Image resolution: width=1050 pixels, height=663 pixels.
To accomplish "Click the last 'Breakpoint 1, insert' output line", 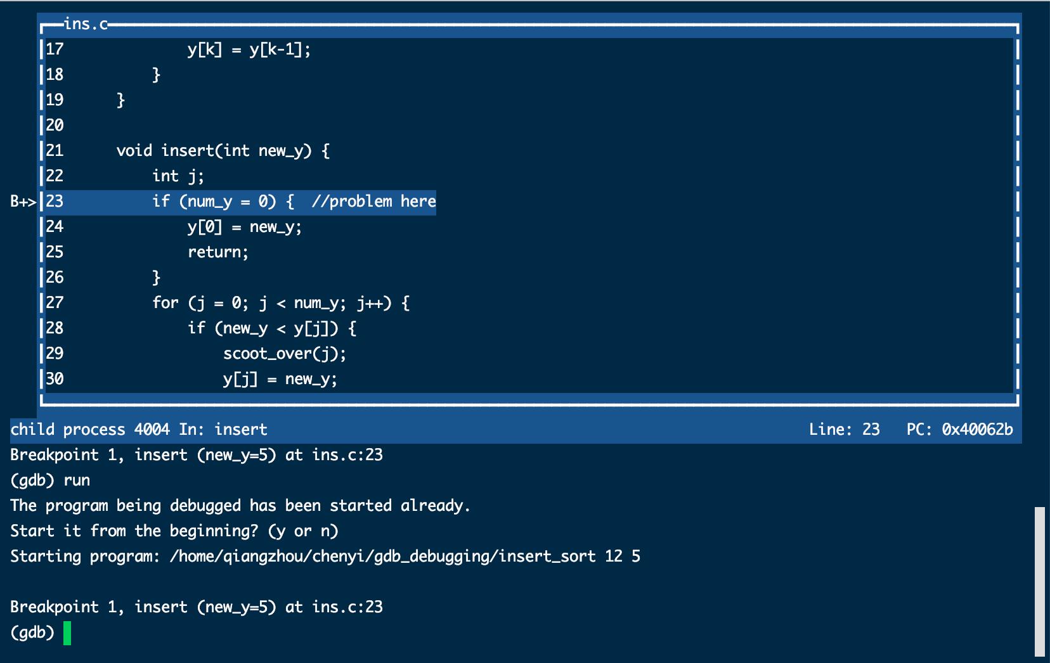I will tap(197, 607).
